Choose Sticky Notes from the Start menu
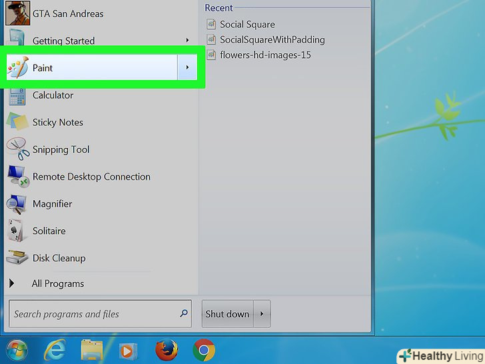Viewport: 485px width, 364px height. click(x=101, y=122)
